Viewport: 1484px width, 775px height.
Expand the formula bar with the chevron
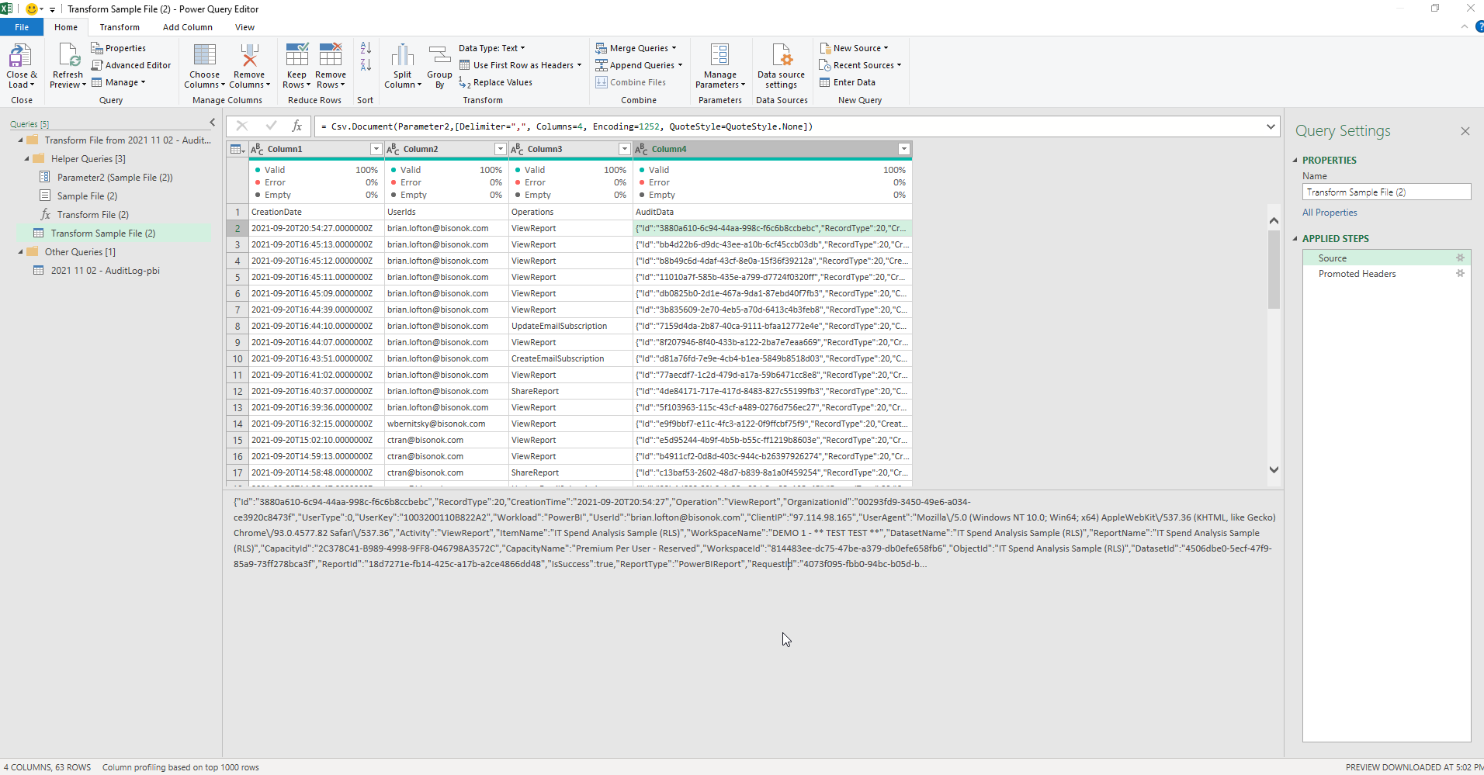point(1271,126)
